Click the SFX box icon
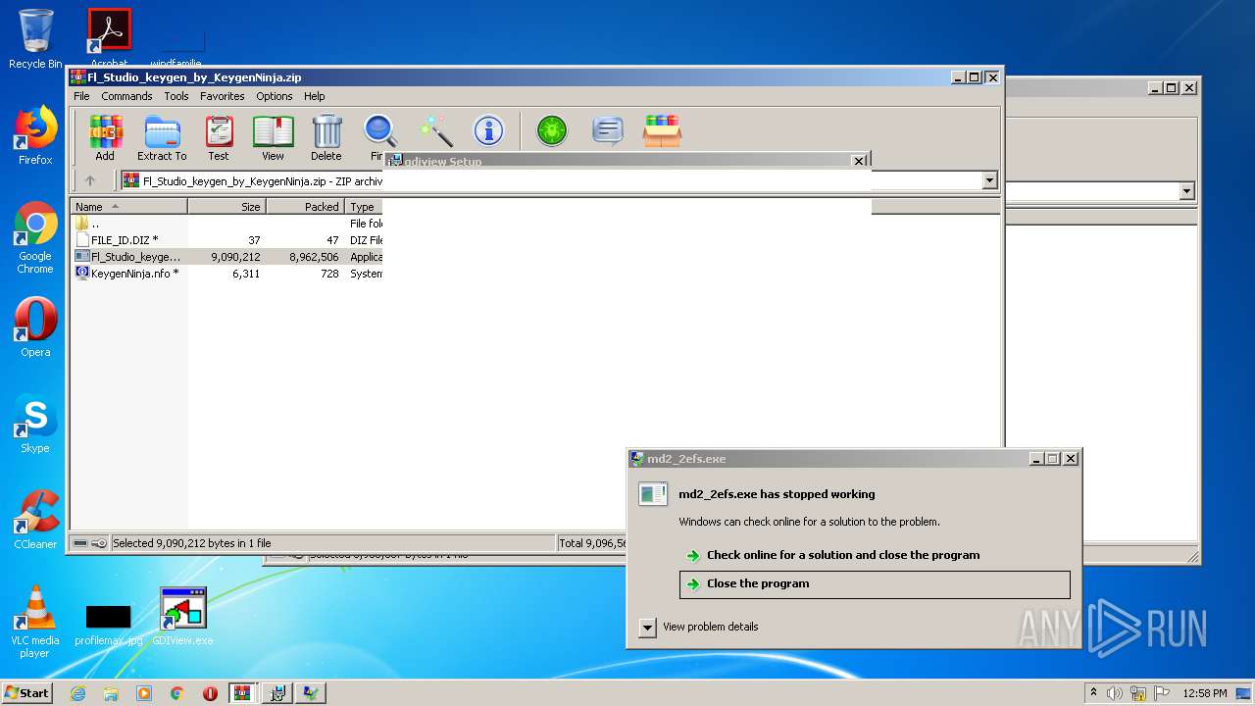This screenshot has width=1255, height=706. 662,131
